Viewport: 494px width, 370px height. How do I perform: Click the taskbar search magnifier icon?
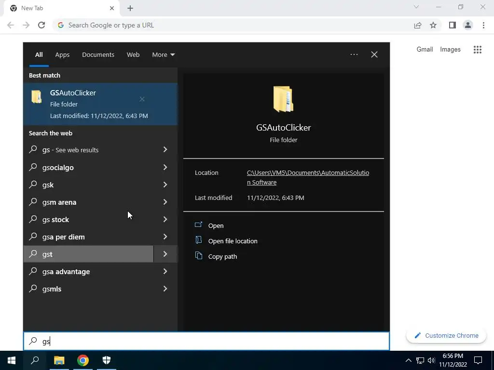click(x=35, y=360)
